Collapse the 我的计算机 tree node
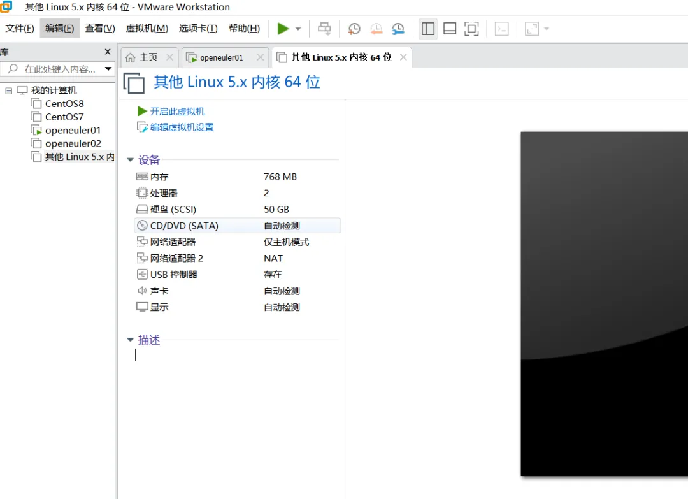Image resolution: width=688 pixels, height=499 pixels. click(9, 91)
